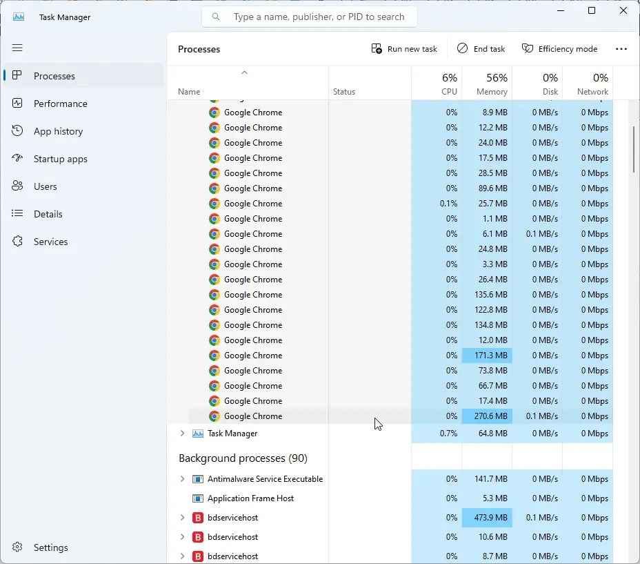Open the Details page
This screenshot has height=564, width=640.
pyautogui.click(x=83, y=214)
